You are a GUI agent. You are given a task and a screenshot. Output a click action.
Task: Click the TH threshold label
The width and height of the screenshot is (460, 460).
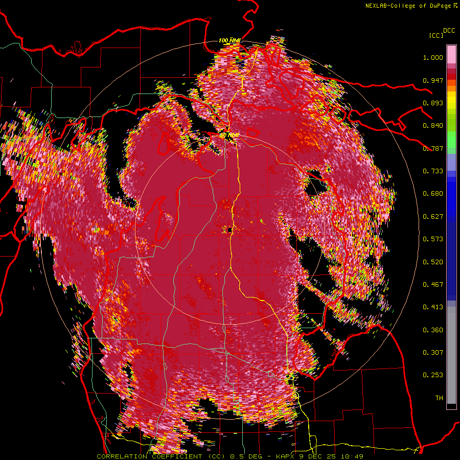pos(439,398)
